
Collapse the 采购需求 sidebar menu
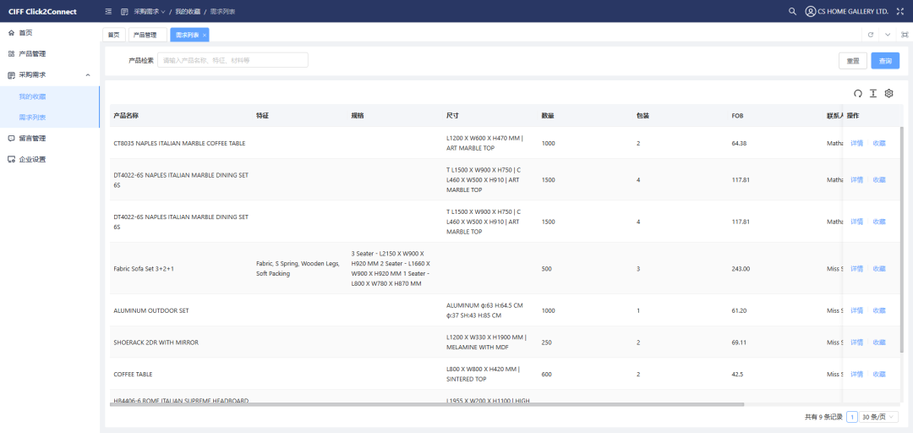pos(88,75)
